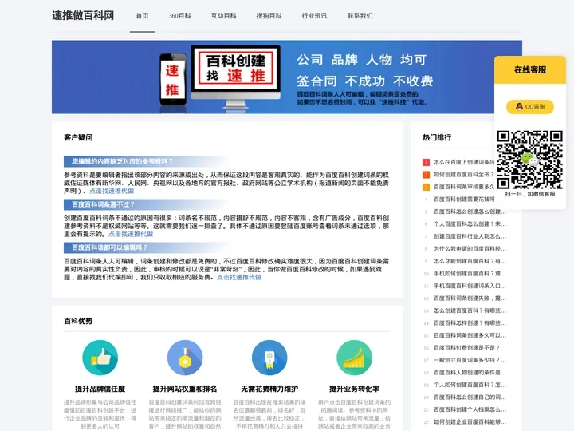
Task: Select the 提升品牌信任度 title
Action: [100, 389]
